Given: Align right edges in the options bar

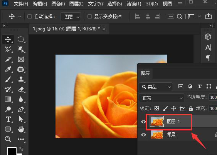Looking at the screenshot, I should (158, 17).
